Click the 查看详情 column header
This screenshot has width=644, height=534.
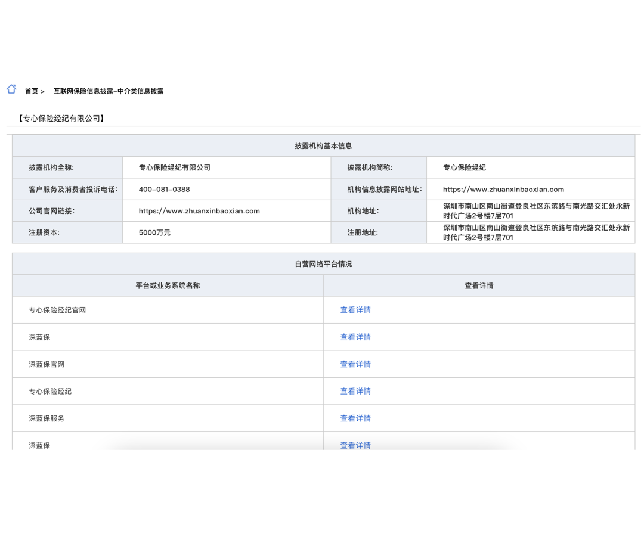[479, 286]
